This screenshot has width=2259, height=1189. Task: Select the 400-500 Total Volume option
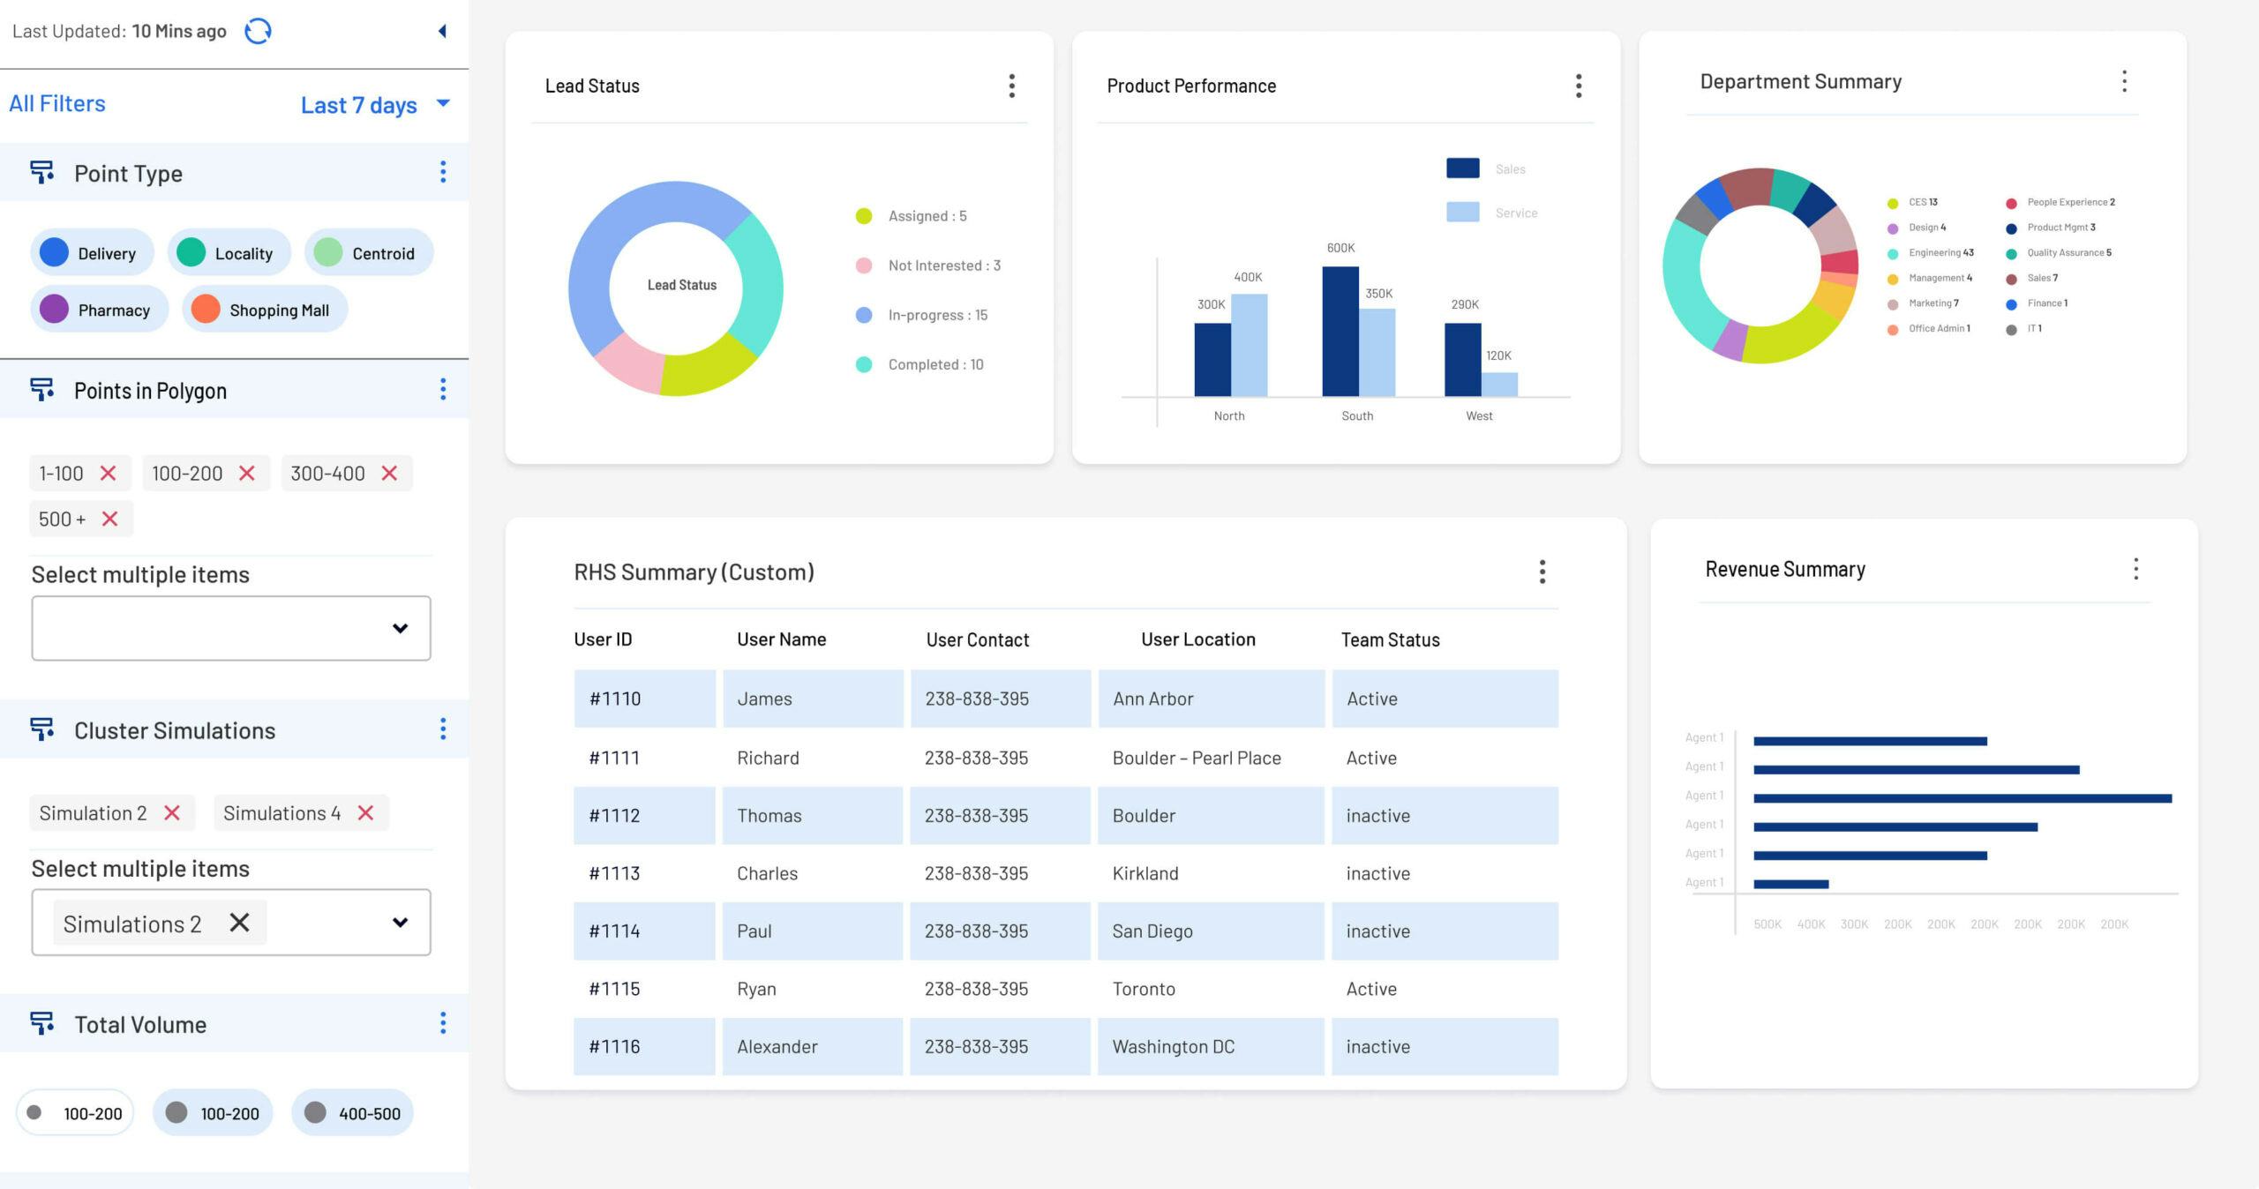(352, 1112)
